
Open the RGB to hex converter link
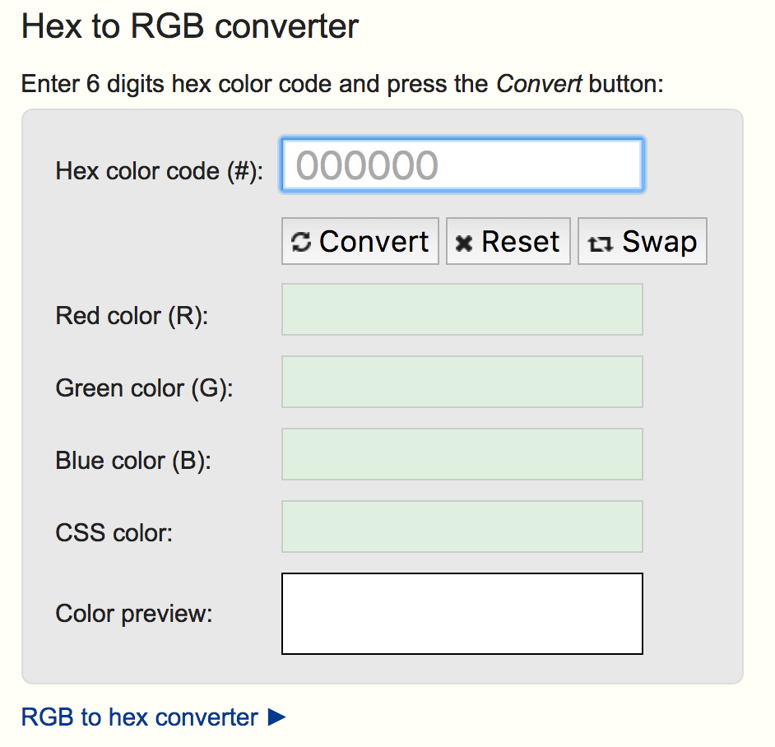[132, 717]
